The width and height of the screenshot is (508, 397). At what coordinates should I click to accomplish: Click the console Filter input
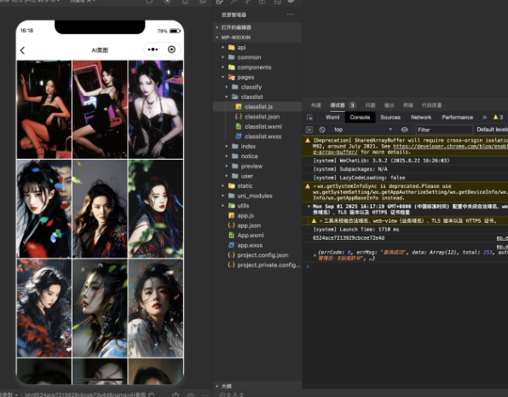click(x=444, y=130)
